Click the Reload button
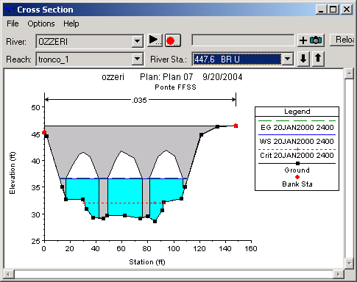 tap(343, 40)
